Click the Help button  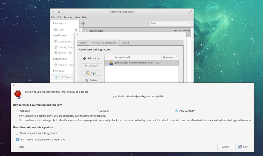pos(22,147)
